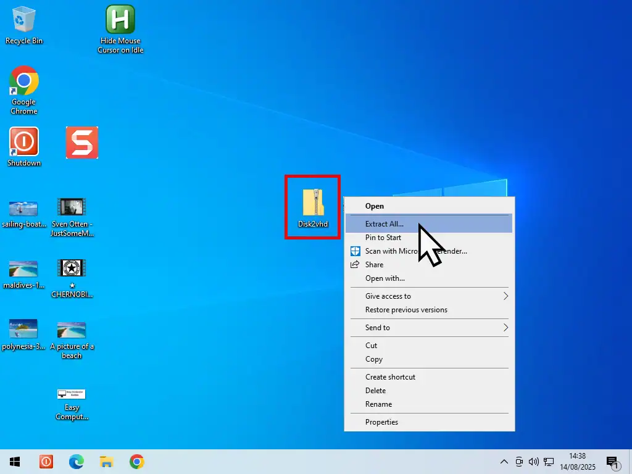Screen dimensions: 632x474
Task: Open the notification center icon
Action: click(612, 462)
